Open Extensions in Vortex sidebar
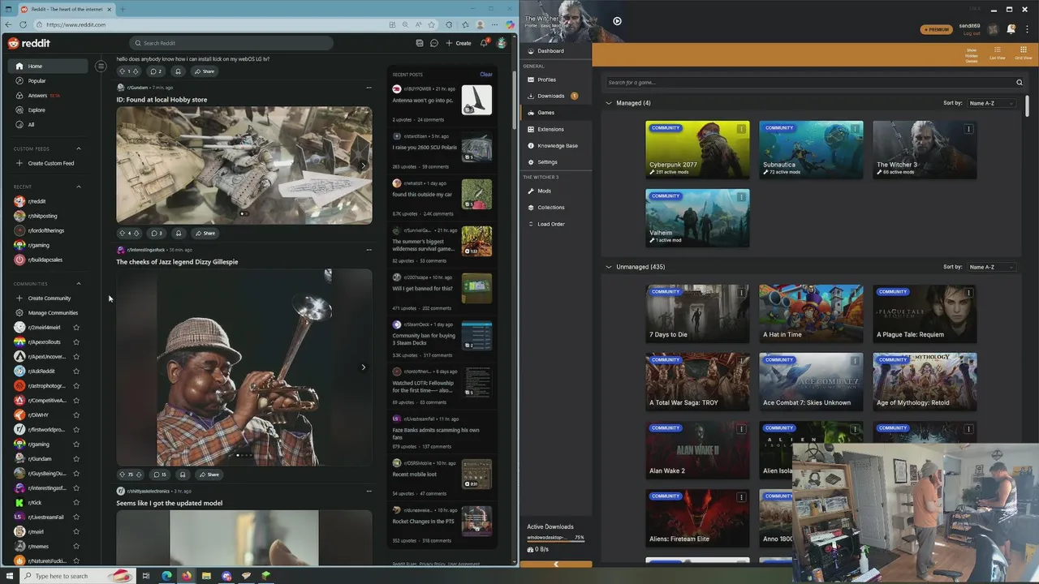The image size is (1039, 584). coord(550,129)
